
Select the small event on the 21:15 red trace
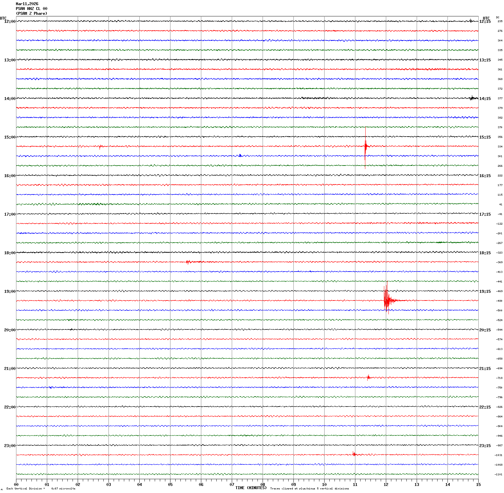368,377
